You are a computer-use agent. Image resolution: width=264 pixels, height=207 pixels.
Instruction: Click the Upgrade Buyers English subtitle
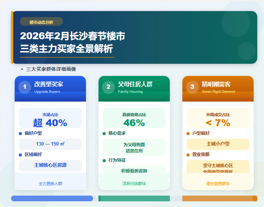[47, 92]
